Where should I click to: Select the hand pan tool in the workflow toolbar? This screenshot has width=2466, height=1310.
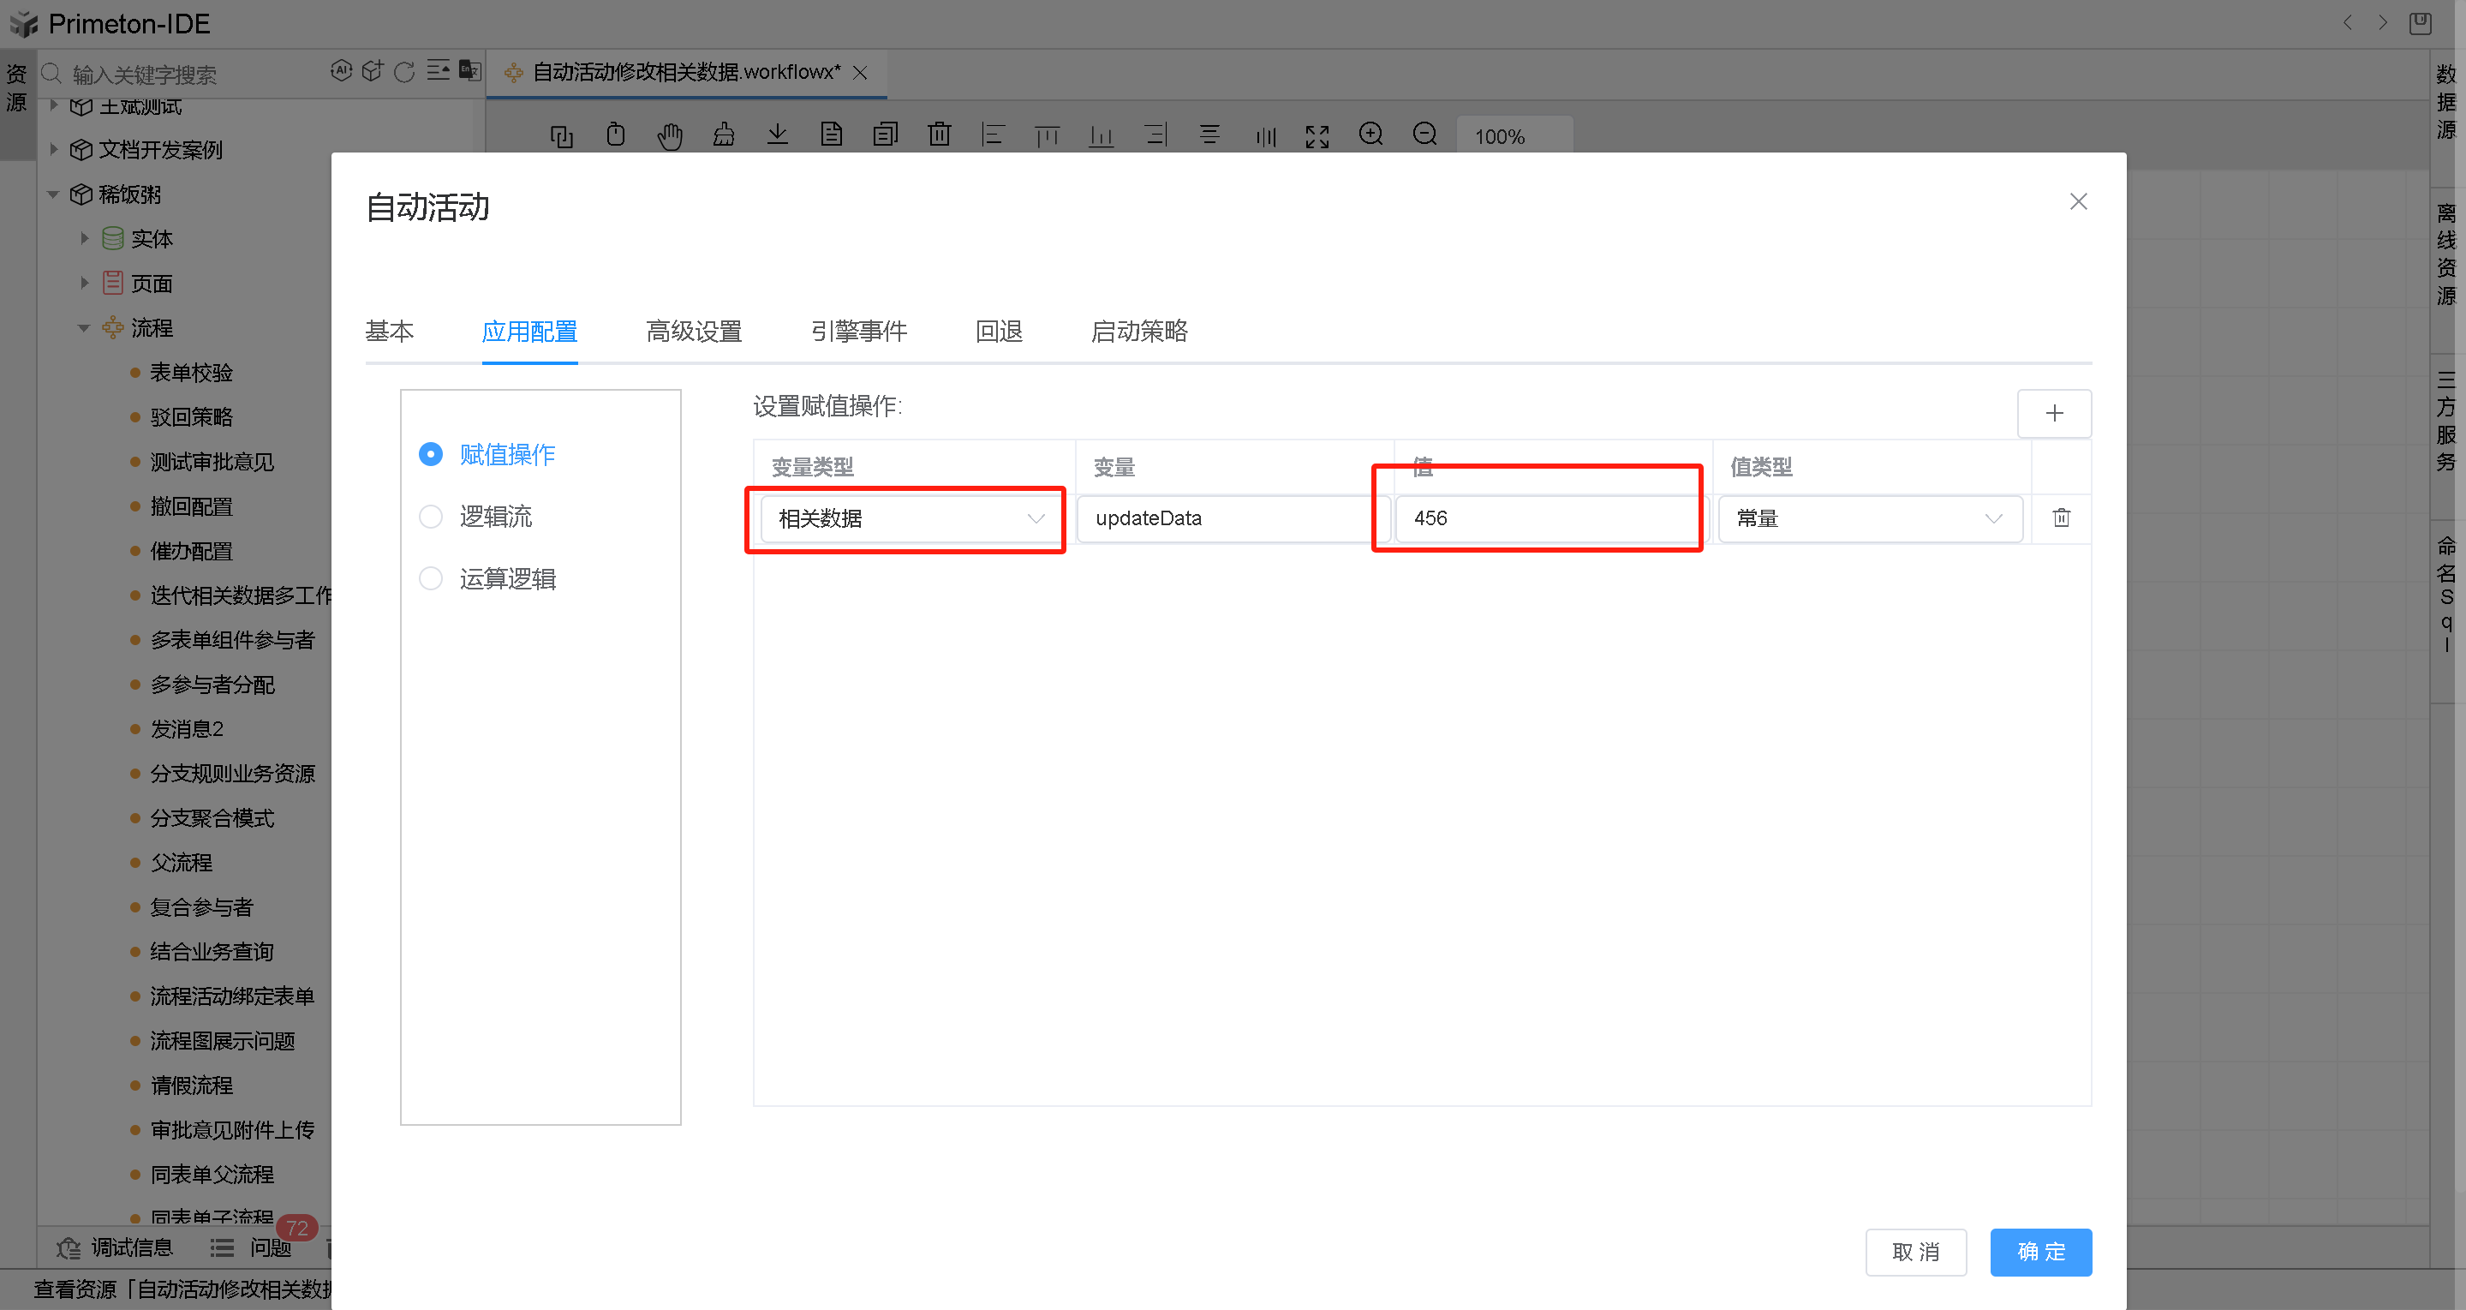(x=670, y=135)
